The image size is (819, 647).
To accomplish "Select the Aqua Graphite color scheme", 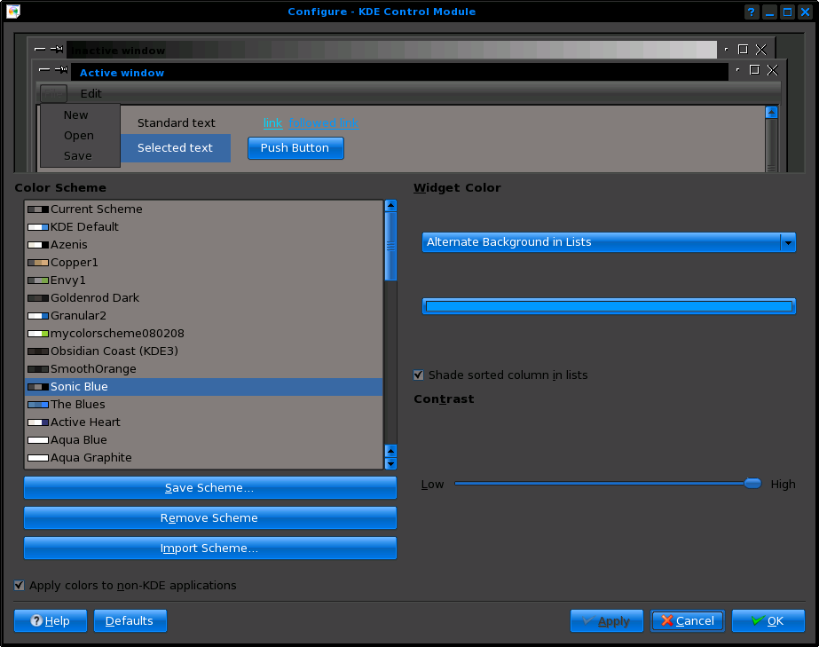I will pos(204,458).
